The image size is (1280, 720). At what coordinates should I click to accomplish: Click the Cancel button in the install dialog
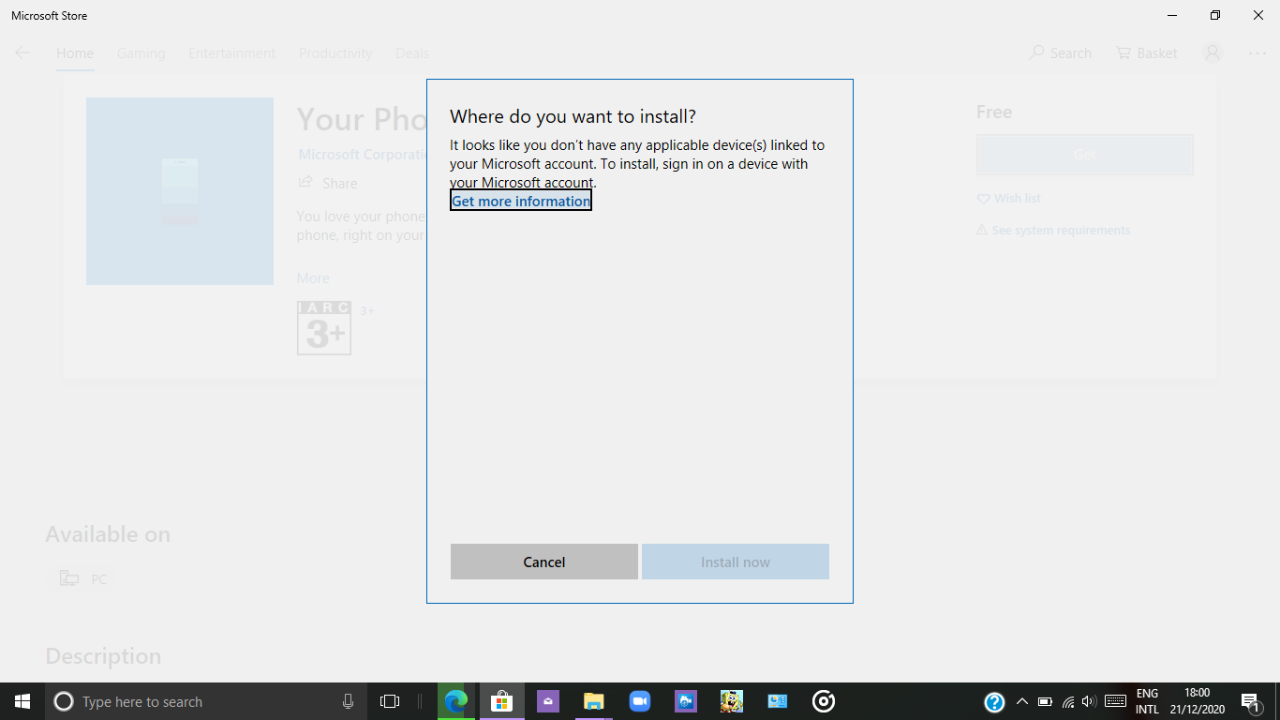click(x=544, y=562)
